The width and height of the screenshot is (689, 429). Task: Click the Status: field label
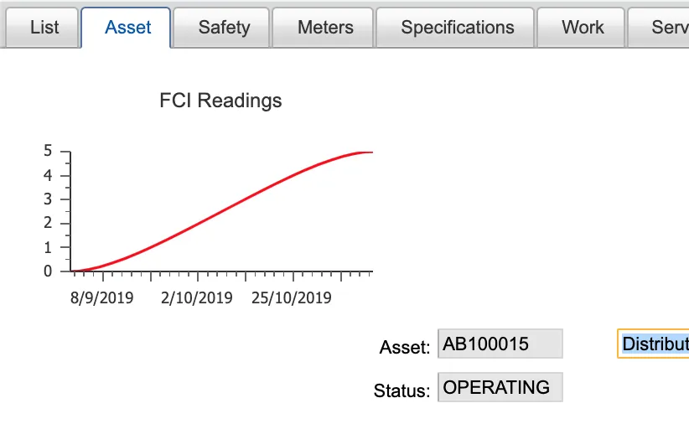click(402, 390)
